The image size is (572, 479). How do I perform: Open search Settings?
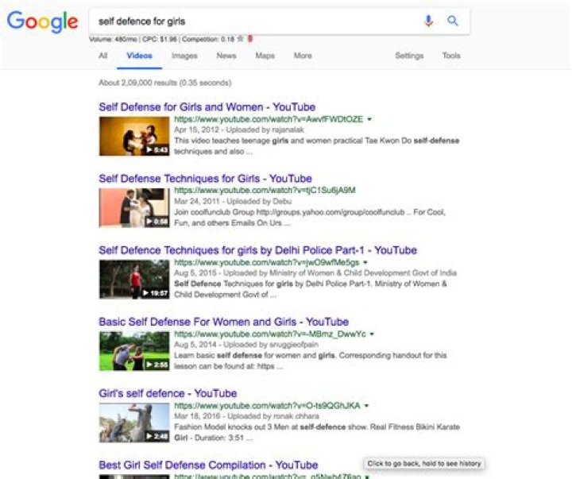[x=409, y=56]
